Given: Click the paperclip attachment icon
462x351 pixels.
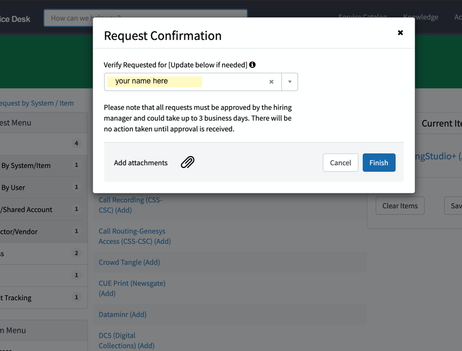Looking at the screenshot, I should (x=188, y=163).
